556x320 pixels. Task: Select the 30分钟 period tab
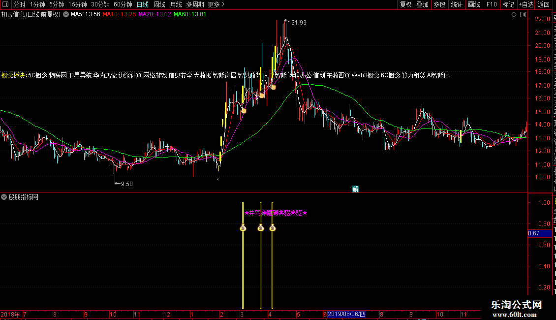click(x=100, y=4)
